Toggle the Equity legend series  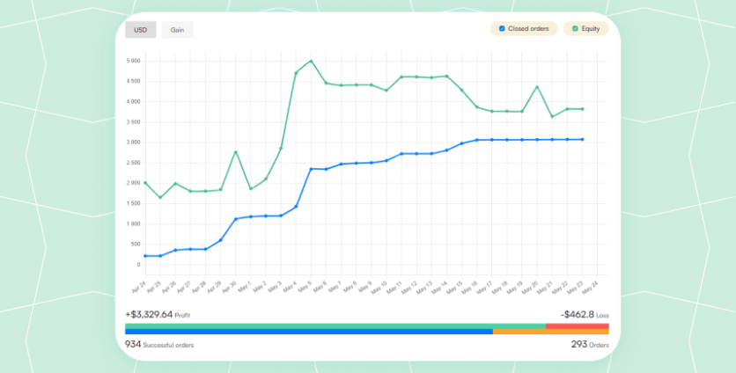tap(585, 29)
